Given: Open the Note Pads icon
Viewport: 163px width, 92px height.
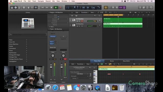Looking at the screenshot, I should [x=144, y=7].
